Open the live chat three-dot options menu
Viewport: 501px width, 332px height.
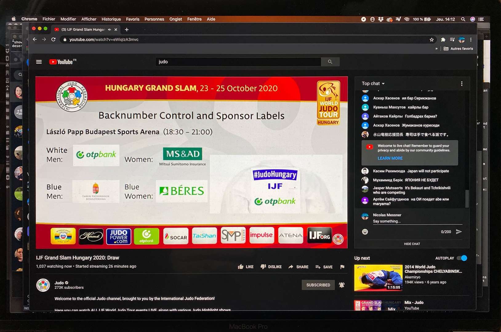(x=462, y=84)
